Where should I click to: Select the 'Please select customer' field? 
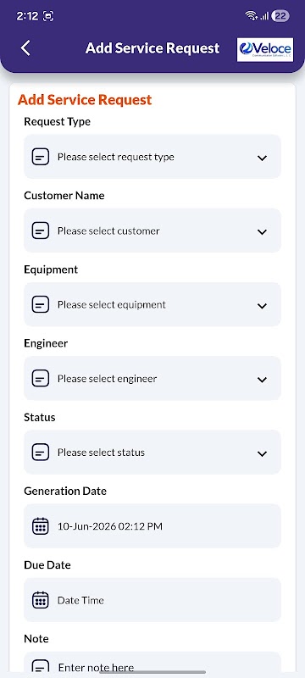click(x=152, y=231)
